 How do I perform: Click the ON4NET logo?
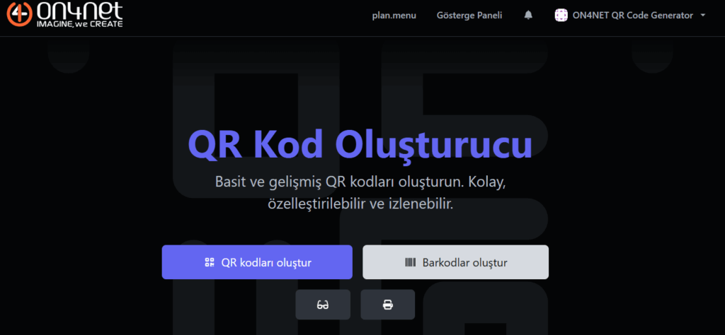(64, 14)
